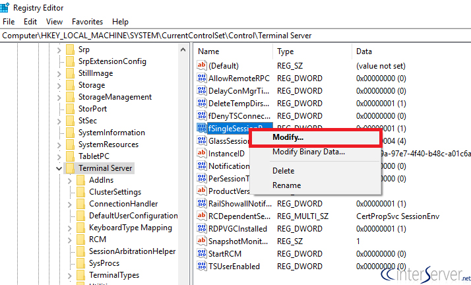Open the Favorites menu
This screenshot has width=471, height=285.
click(x=88, y=22)
